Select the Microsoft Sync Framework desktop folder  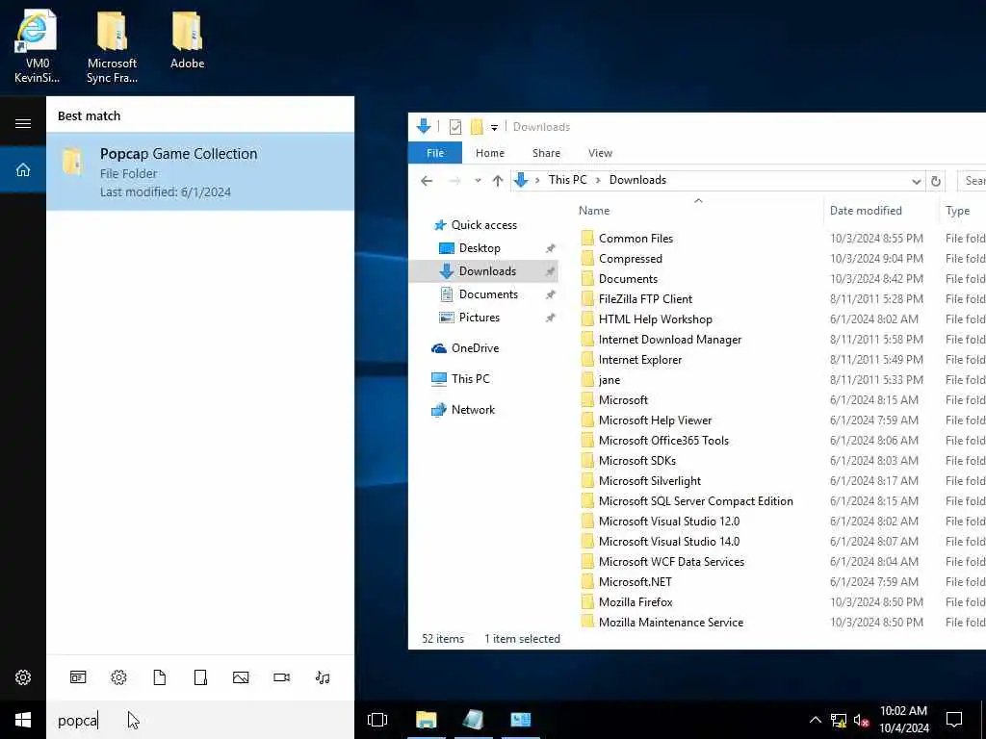pos(112,47)
